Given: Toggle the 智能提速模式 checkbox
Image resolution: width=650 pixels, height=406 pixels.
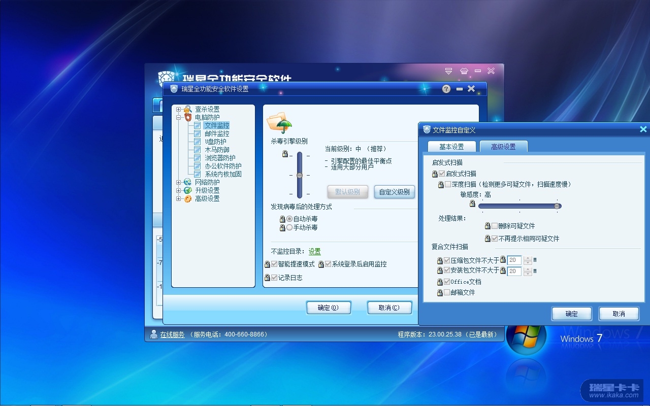Looking at the screenshot, I should (274, 264).
